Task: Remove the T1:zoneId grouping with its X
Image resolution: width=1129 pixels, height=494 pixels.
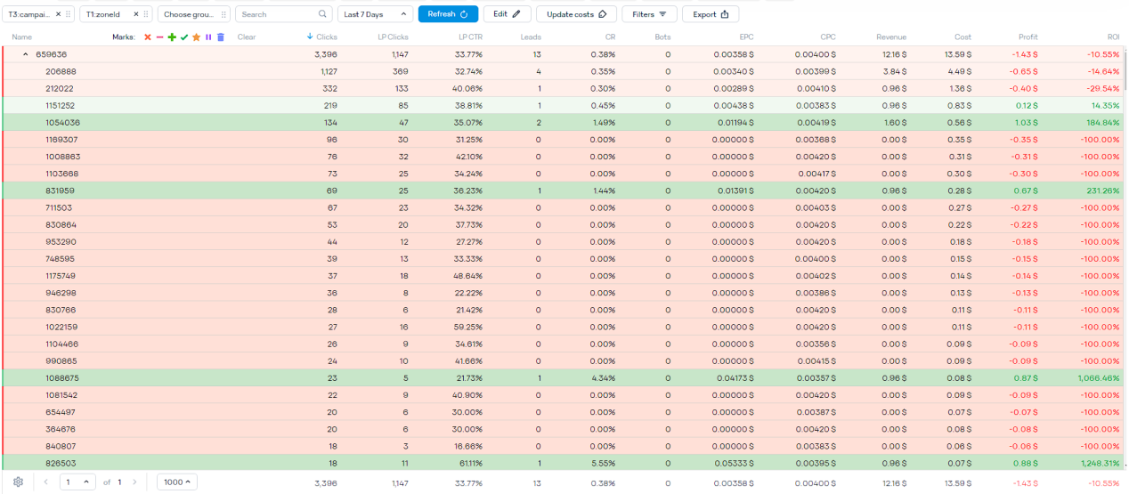Action: (x=138, y=14)
